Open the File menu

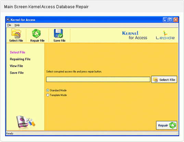tap(9, 25)
